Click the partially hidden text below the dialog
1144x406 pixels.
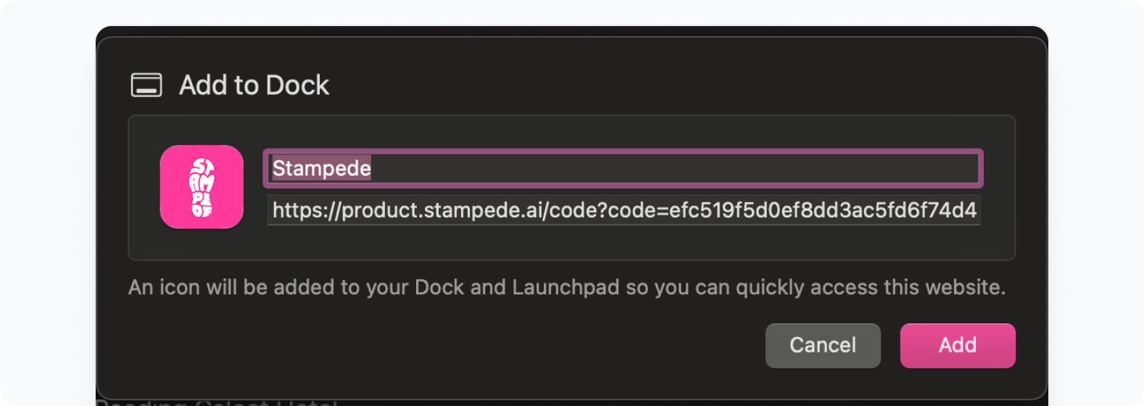pos(217,401)
